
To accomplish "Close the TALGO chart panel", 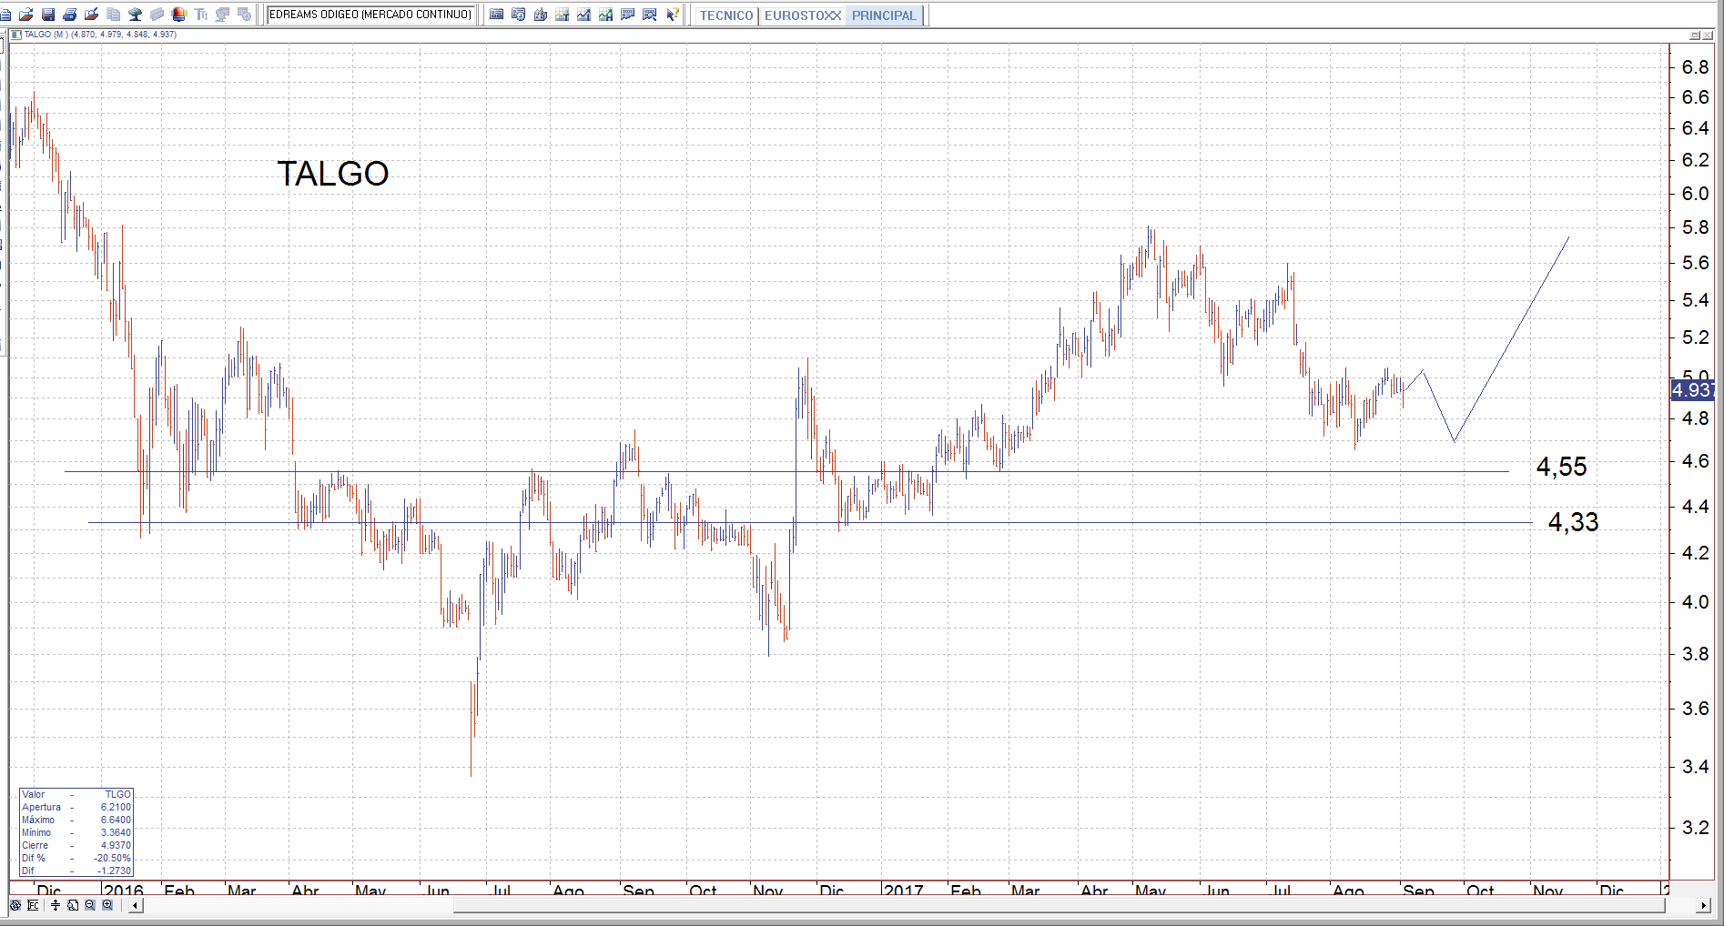I will pos(1708,35).
